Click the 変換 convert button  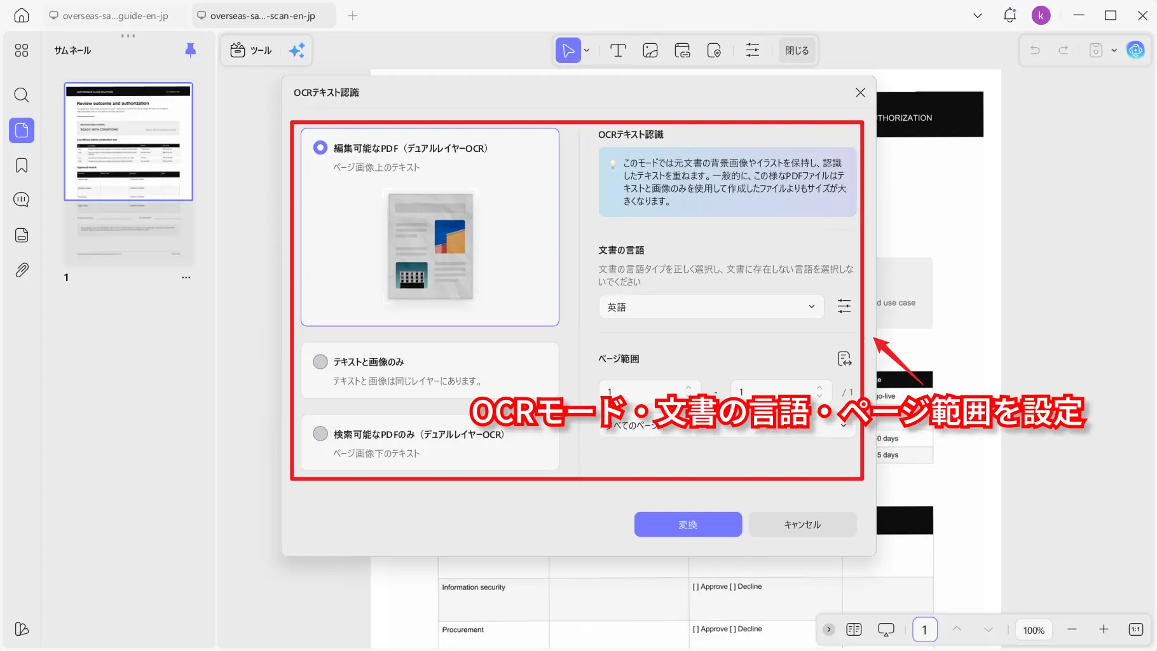pos(688,524)
